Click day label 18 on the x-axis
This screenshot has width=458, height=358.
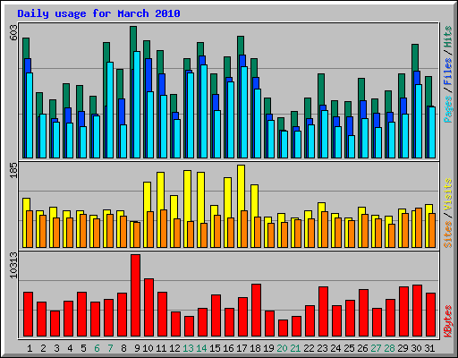[255, 348]
